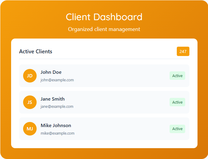Click the MJ avatar for Mike Johnson
208x159 pixels.
coord(30,129)
